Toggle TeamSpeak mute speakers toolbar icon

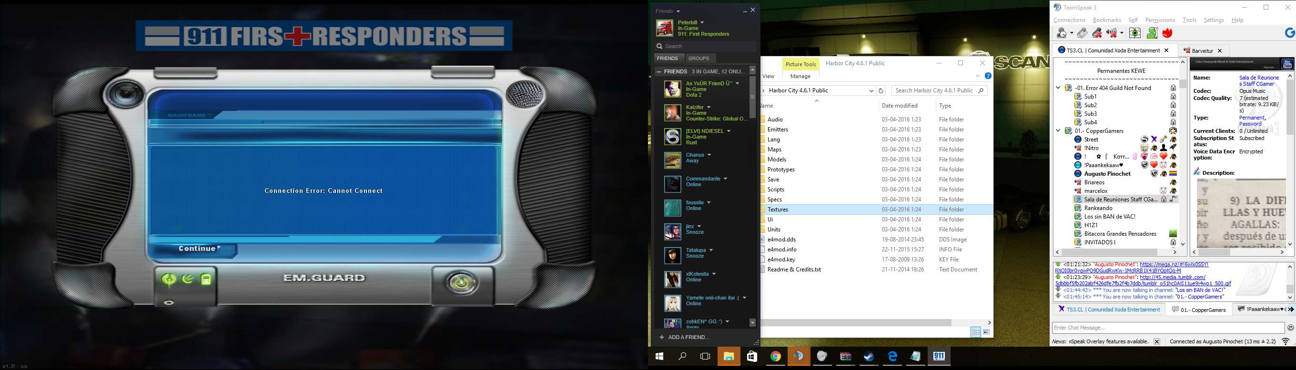point(1113,33)
